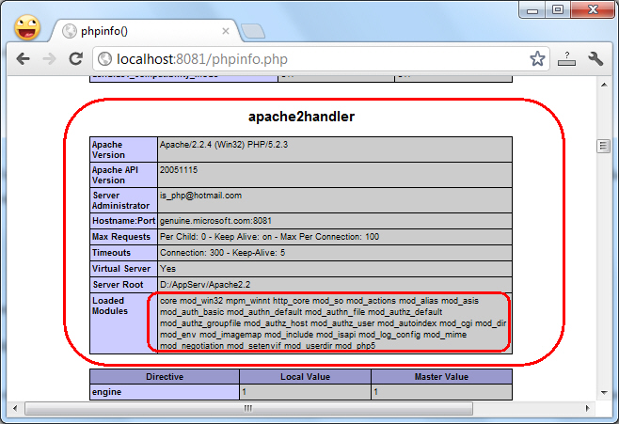Bookmark this page with the star icon
This screenshot has width=619, height=424.
coord(537,59)
